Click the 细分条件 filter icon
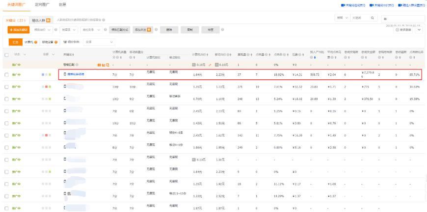The image size is (427, 212). [x=65, y=42]
